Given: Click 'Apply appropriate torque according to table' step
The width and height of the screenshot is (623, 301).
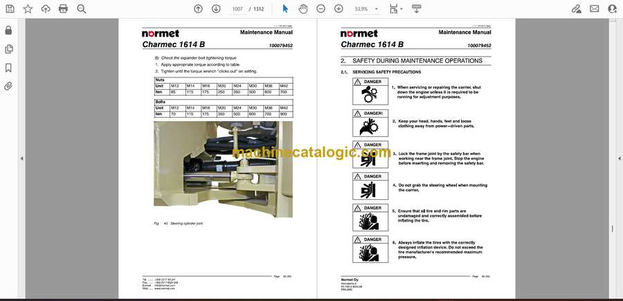Looking at the screenshot, I should pyautogui.click(x=200, y=64).
